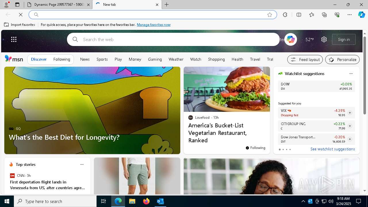Image resolution: width=368 pixels, height=207 pixels.
Task: Open Top stories more options
Action: click(82, 164)
